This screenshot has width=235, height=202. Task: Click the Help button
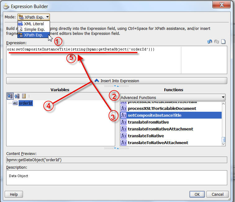14,194
